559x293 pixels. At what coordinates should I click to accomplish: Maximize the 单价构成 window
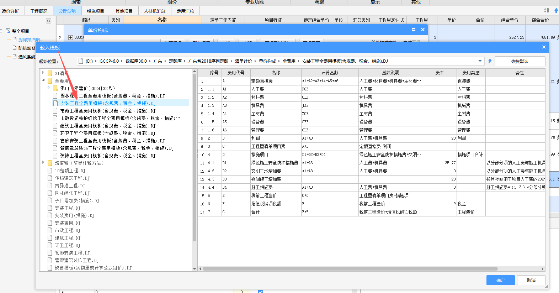pyautogui.click(x=414, y=30)
